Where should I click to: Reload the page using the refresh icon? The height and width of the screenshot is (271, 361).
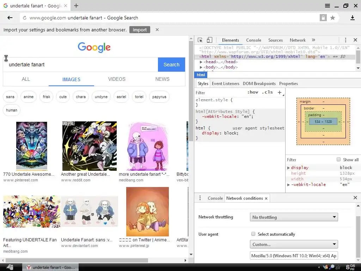(x=25, y=18)
